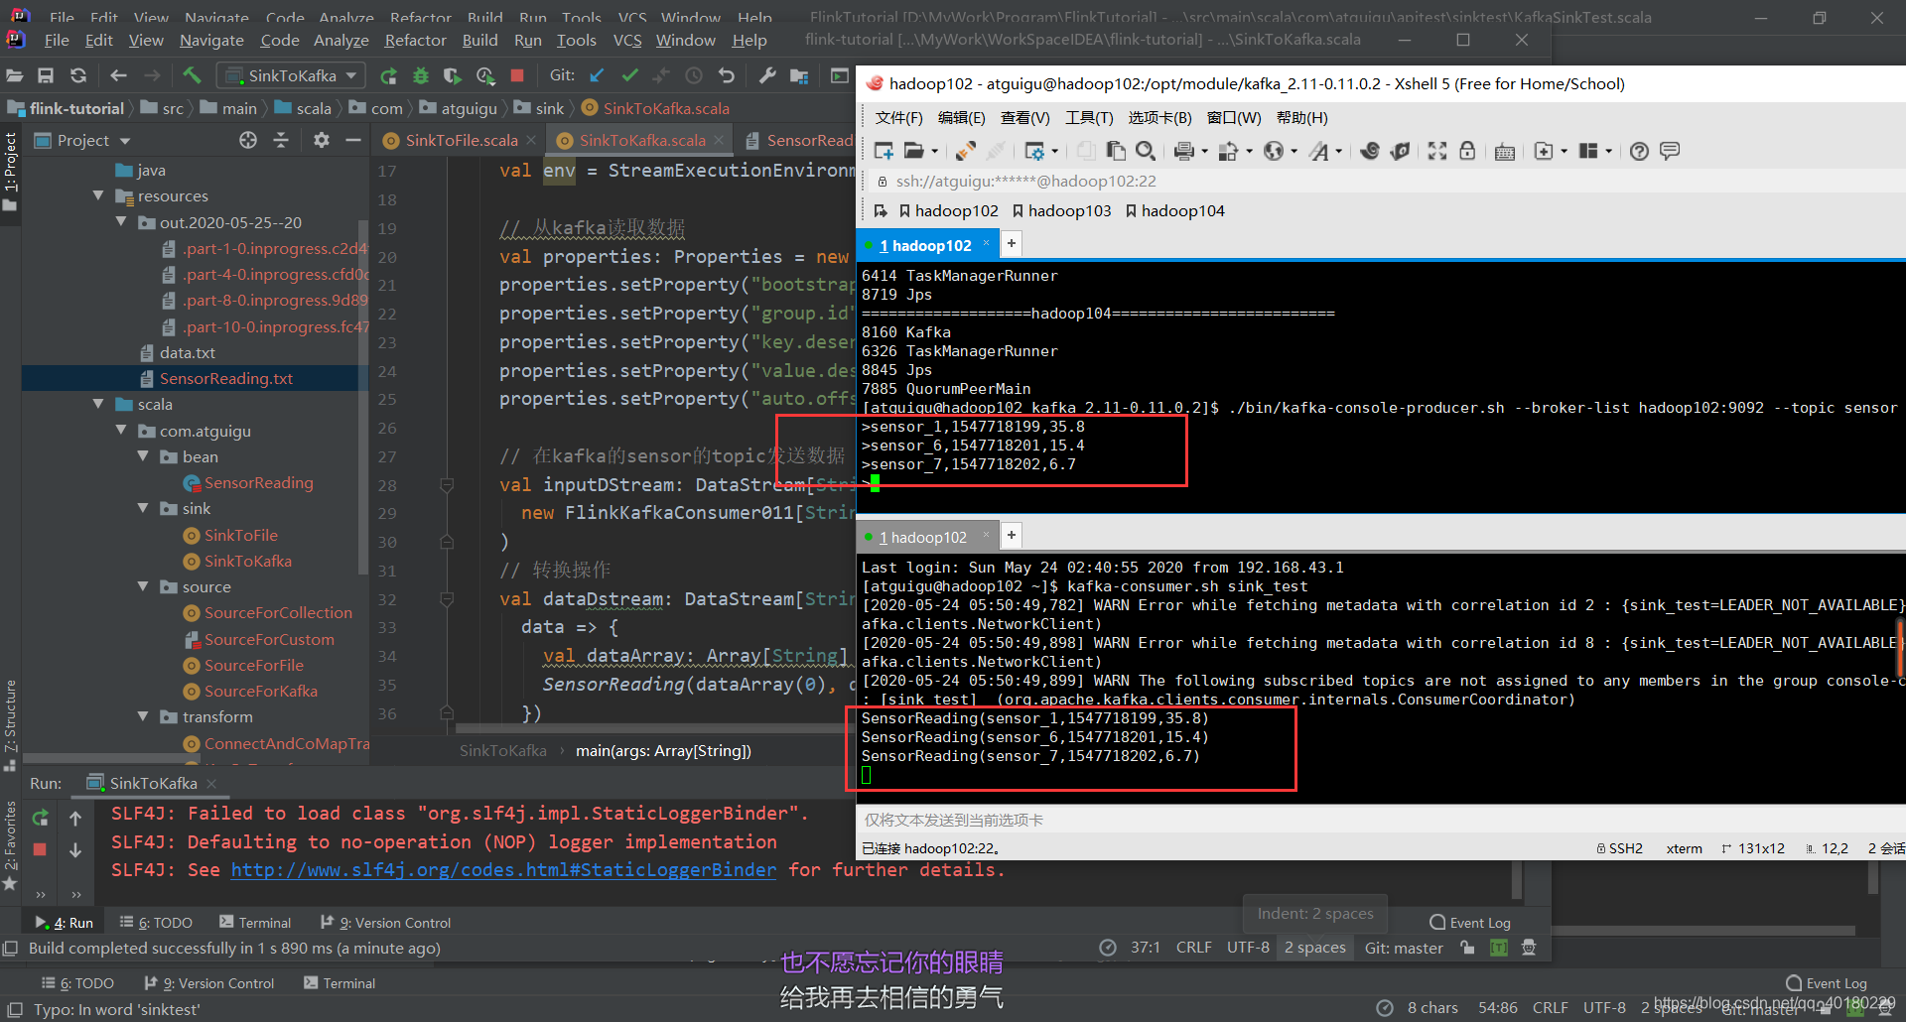Viewport: 1906px width, 1022px height.
Task: Collapse the transform folder in project tree
Action: tap(145, 715)
